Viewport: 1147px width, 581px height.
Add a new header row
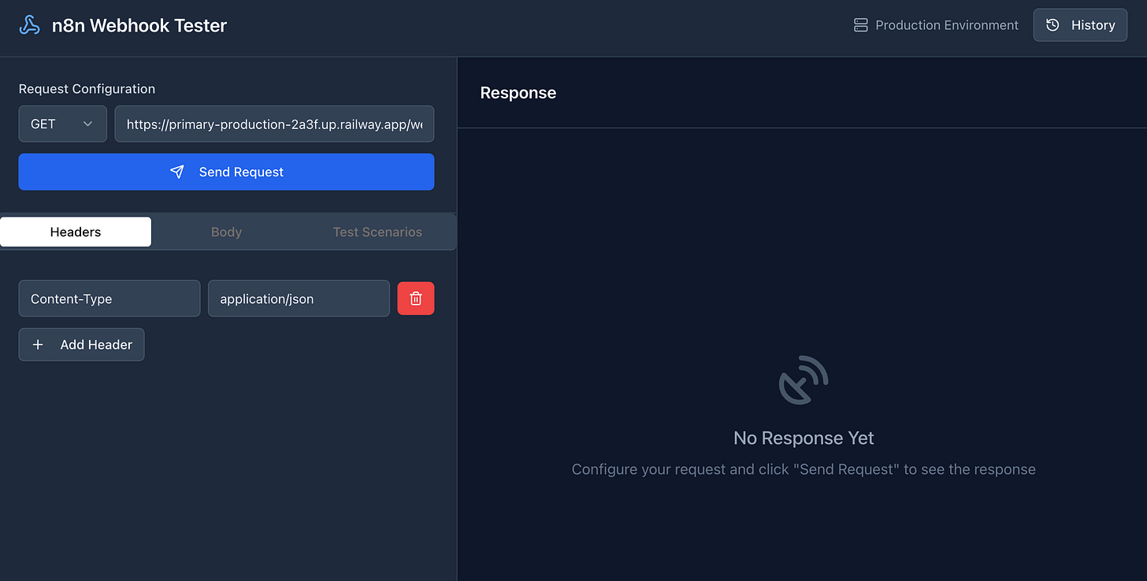click(82, 345)
